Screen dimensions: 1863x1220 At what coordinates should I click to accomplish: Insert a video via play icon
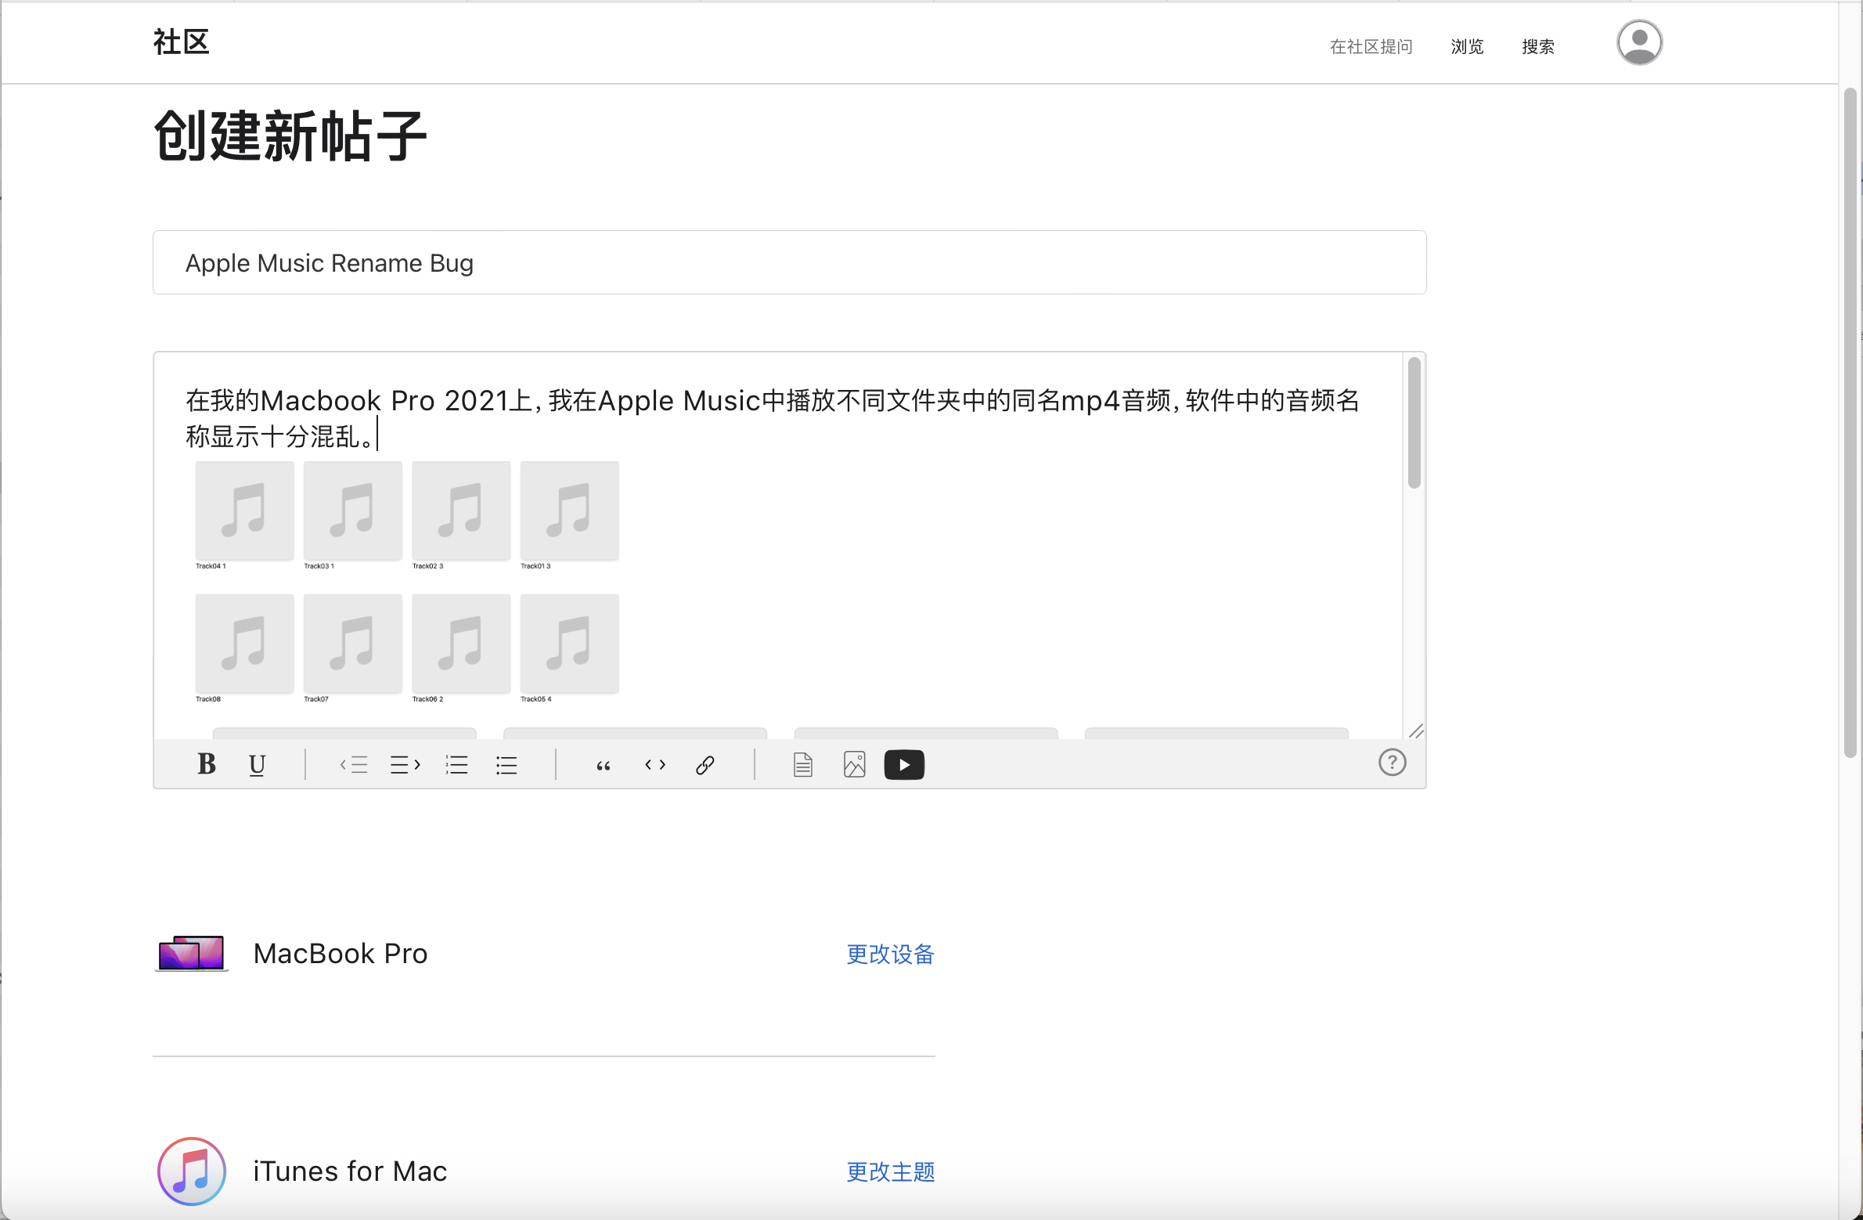904,764
